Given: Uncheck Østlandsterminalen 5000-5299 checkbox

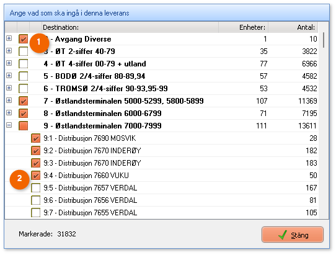Looking at the screenshot, I should click(24, 101).
